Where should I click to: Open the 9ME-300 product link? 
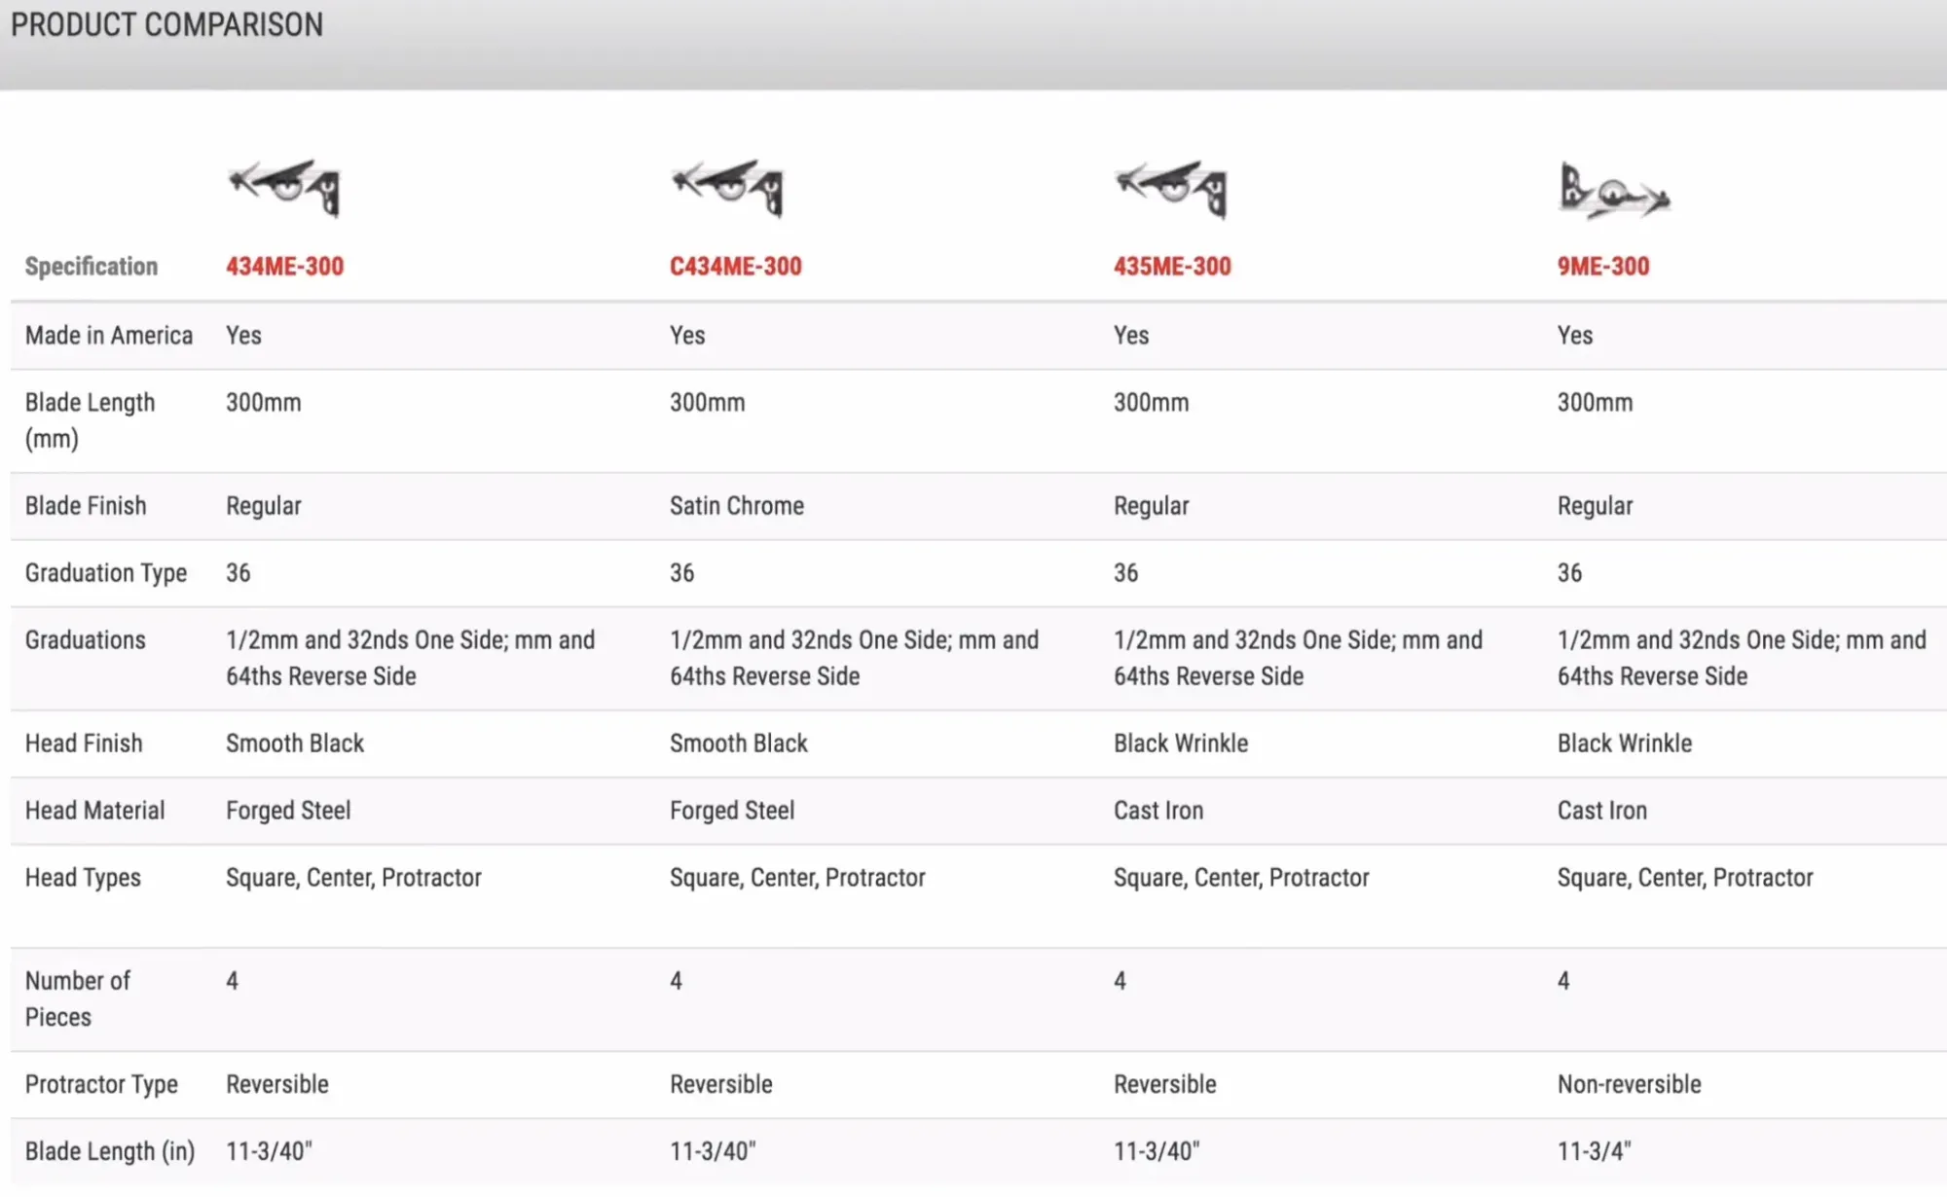pyautogui.click(x=1602, y=267)
